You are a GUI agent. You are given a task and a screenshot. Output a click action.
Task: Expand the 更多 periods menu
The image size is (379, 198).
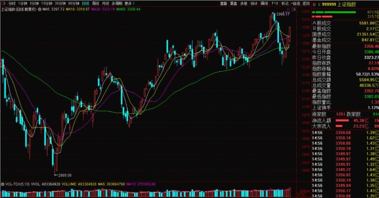[x=130, y=3]
